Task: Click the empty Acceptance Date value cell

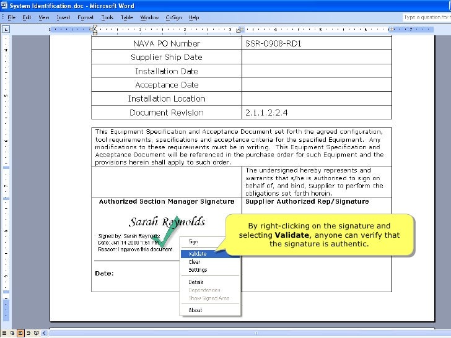Action: pos(317,85)
